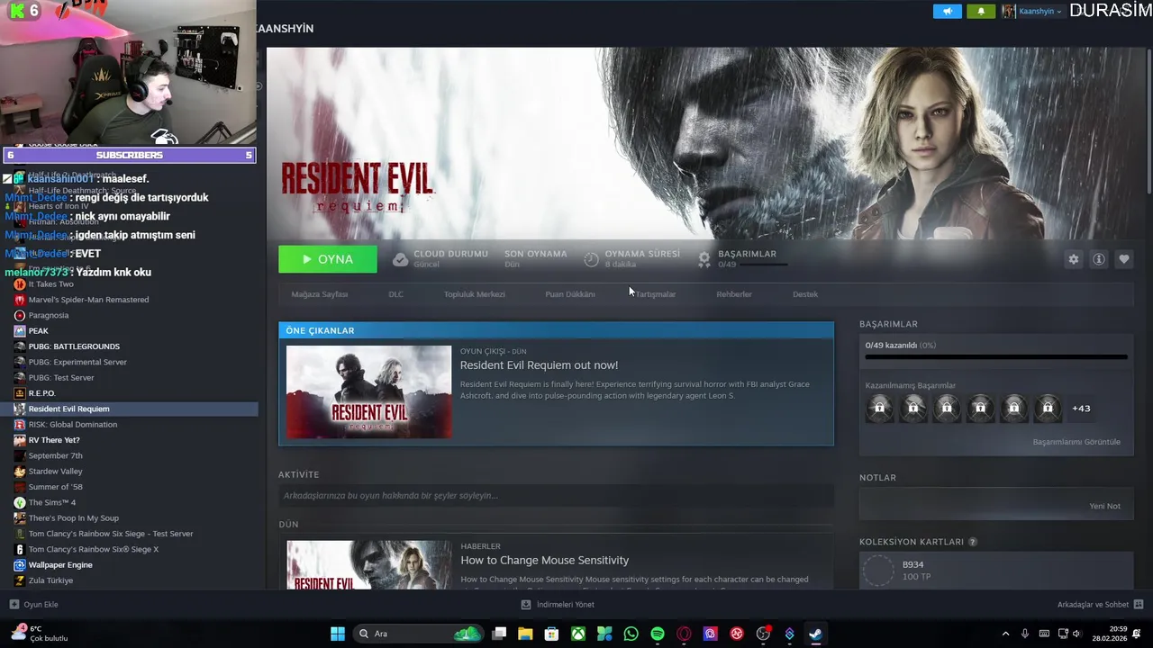The width and height of the screenshot is (1153, 648).
Task: Open İndirmeleri Yönet downloads manager
Action: pyautogui.click(x=558, y=605)
